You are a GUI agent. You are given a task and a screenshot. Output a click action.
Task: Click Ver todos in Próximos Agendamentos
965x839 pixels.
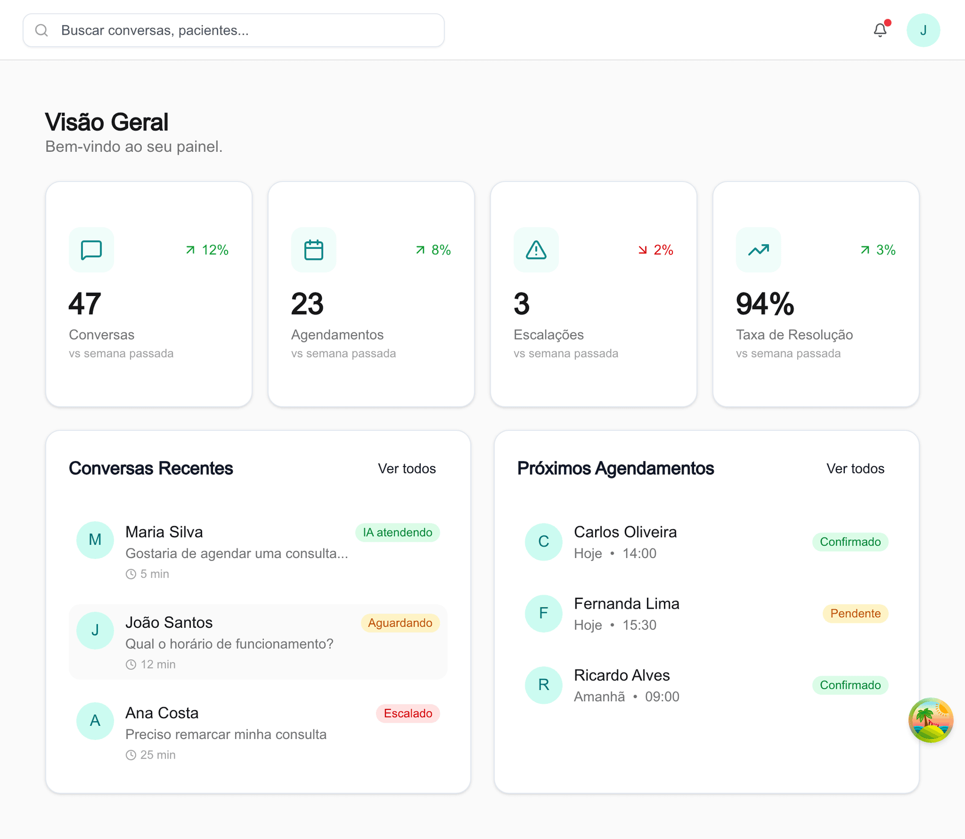[x=855, y=469]
